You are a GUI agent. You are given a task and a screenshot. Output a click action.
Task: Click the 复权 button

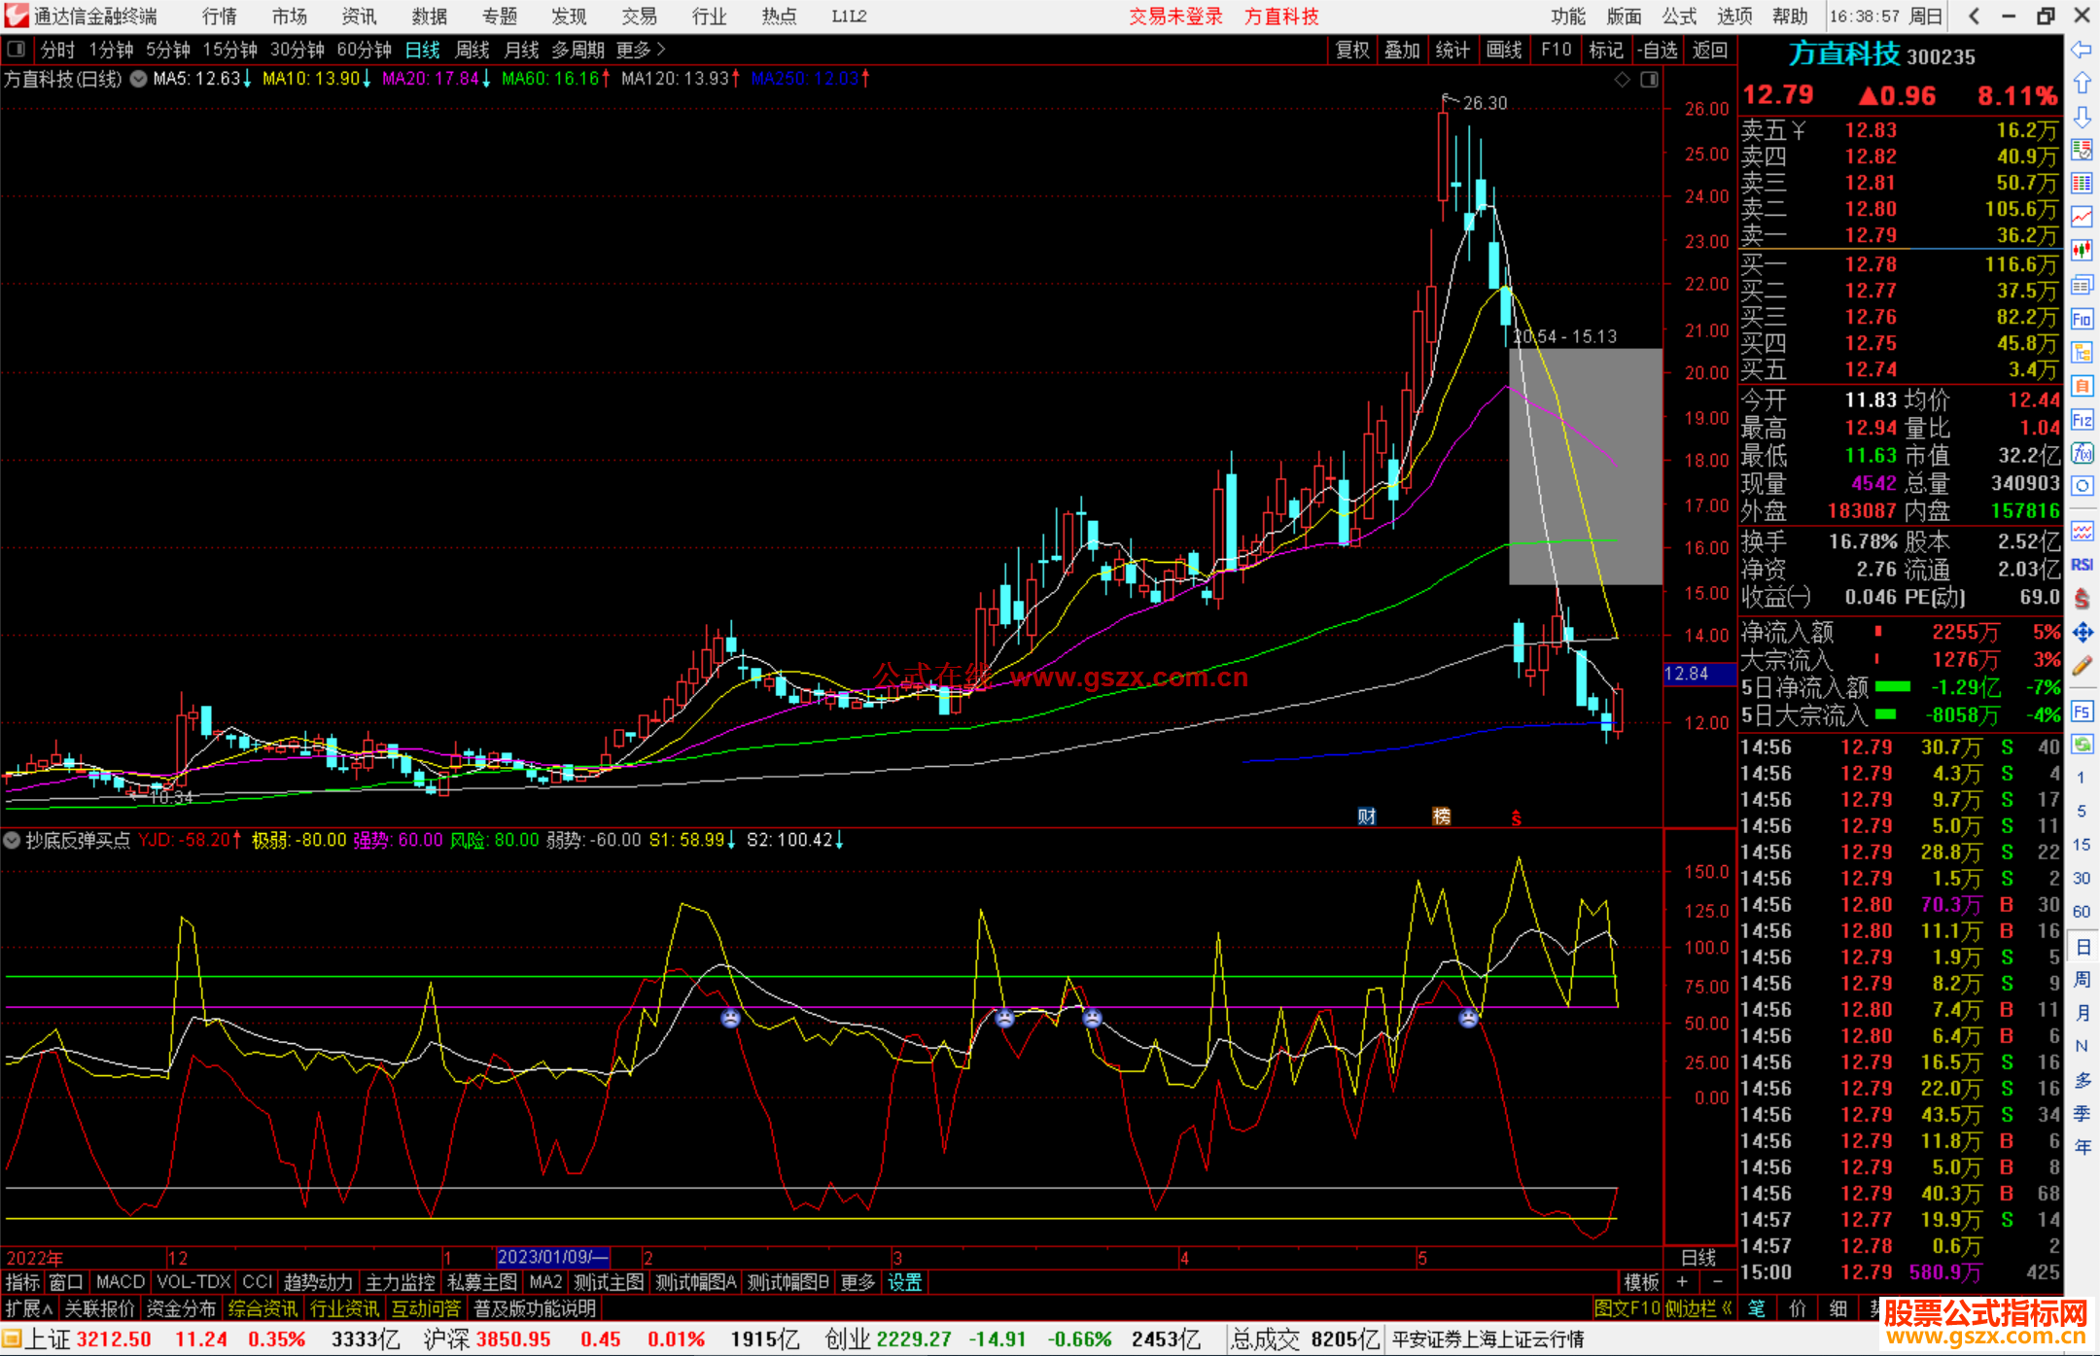point(1351,50)
